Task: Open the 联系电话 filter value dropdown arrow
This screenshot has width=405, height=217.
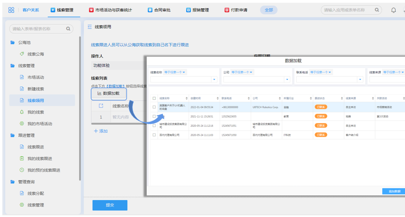Action: coord(360,79)
